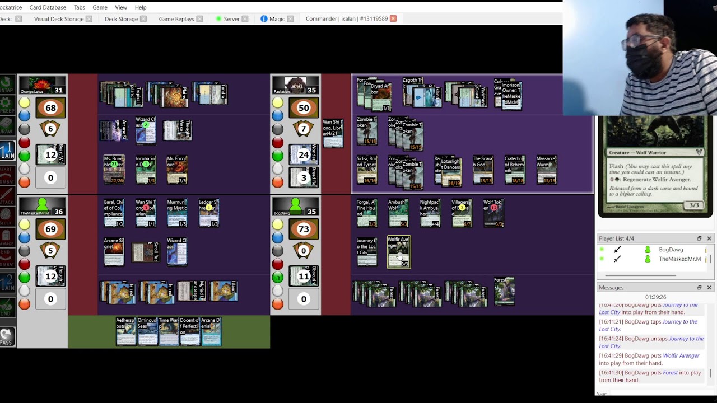Image resolution: width=717 pixels, height=403 pixels.
Task: Click BogDawg's life total of 73
Action: coord(304,229)
